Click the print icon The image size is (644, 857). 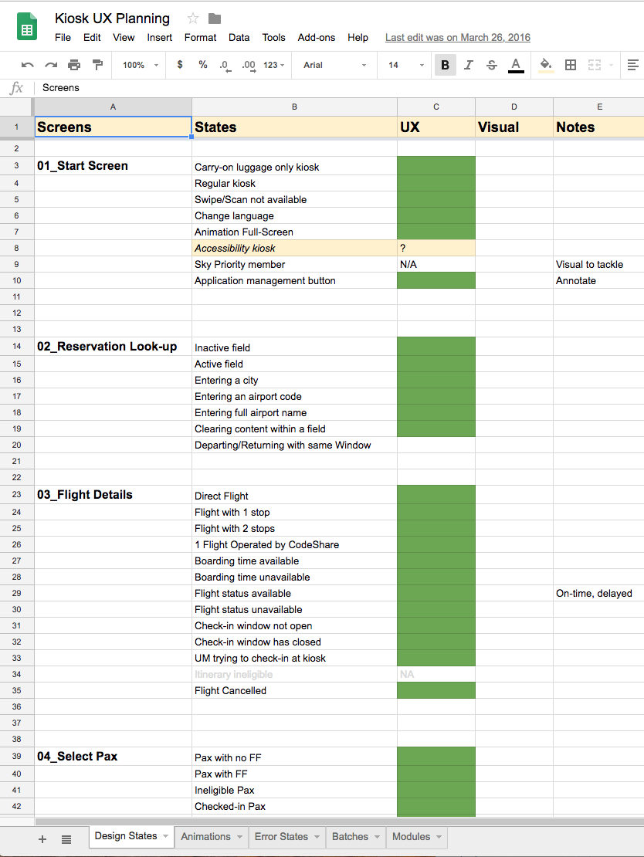(74, 65)
